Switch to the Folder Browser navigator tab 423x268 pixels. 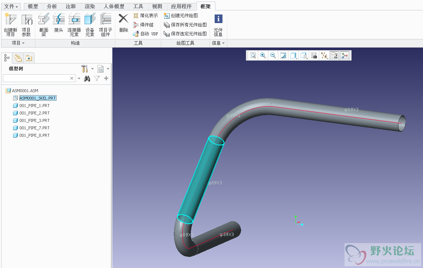pos(18,58)
